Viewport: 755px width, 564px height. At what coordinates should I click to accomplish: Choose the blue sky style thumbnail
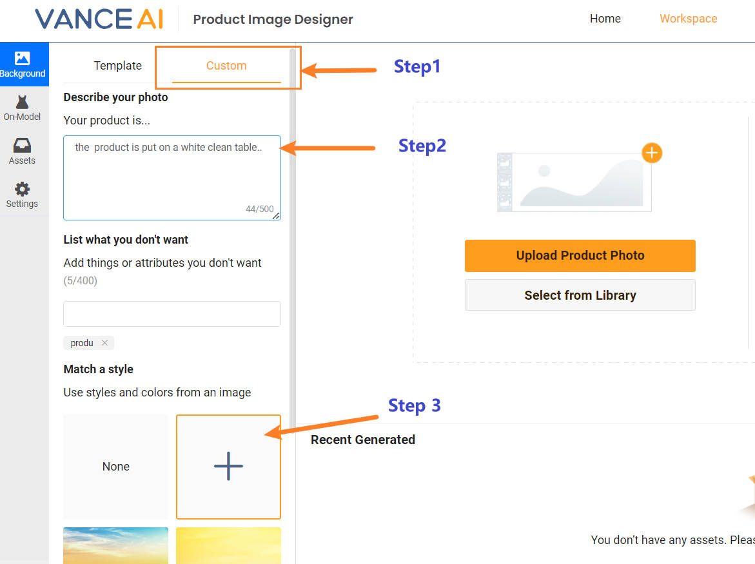pyautogui.click(x=116, y=545)
